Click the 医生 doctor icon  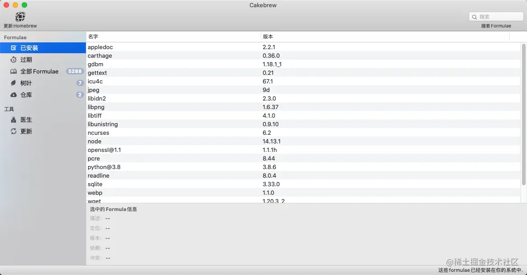pos(14,120)
